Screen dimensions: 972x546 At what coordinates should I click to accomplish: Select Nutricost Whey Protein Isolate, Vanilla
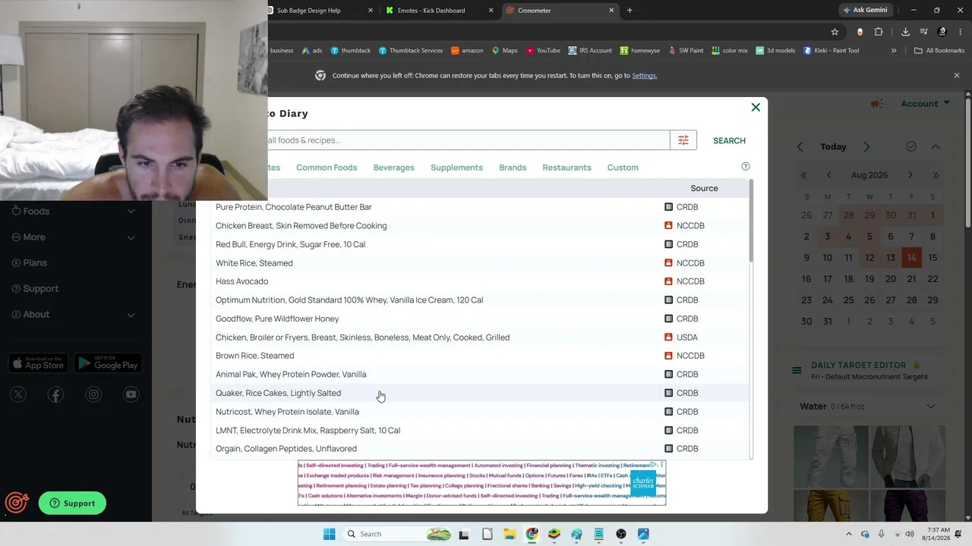pos(479,412)
